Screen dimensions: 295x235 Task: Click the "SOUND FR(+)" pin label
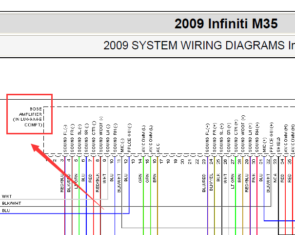[215, 138]
